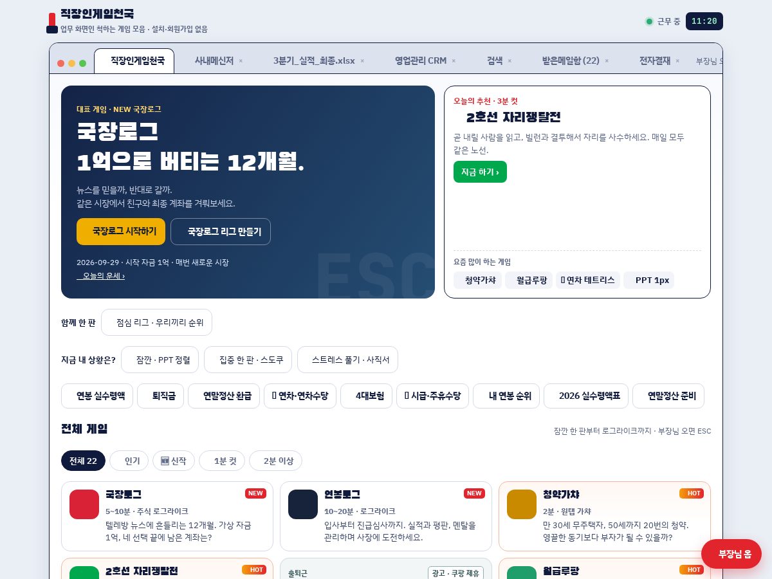The height and width of the screenshot is (579, 772).
Task: Switch to the 직장인게임천국 tab
Action: 134,61
